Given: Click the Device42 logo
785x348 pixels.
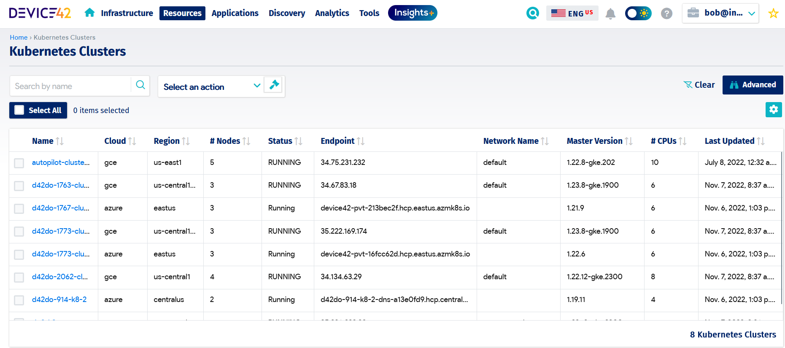Looking at the screenshot, I should tap(40, 13).
